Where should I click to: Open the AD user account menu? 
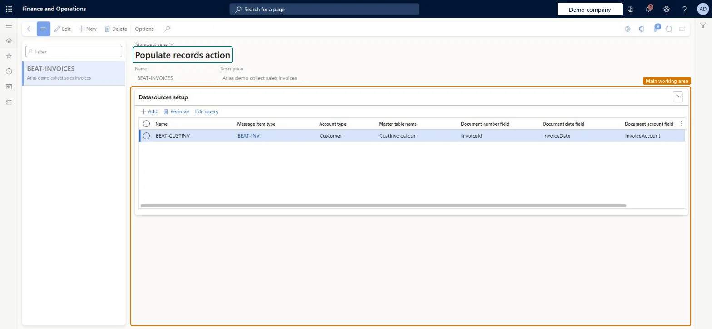(702, 9)
